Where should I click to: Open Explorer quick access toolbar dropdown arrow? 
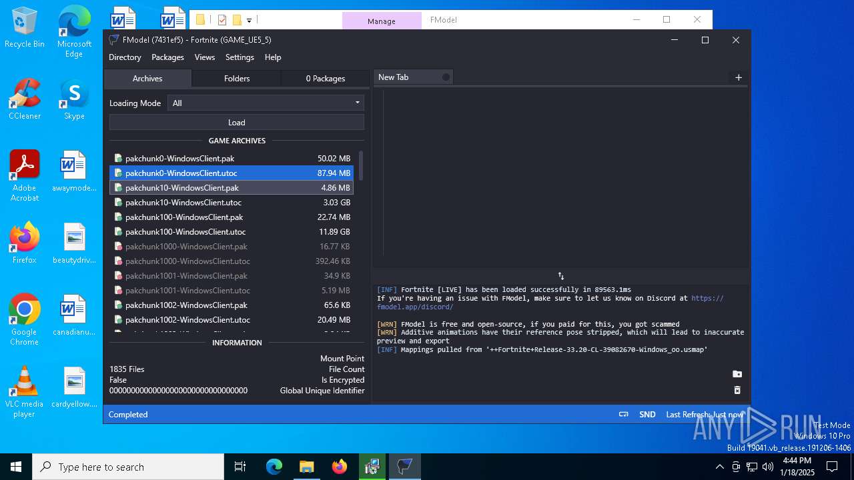(249, 21)
